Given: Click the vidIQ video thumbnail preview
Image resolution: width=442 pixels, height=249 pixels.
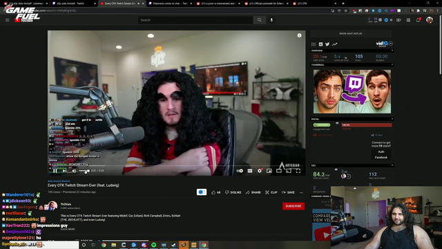Looking at the screenshot, I should [352, 91].
